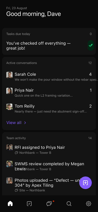Image resolution: width=98 pixels, height=212 pixels.
Task: Click the Active conversations count 12
Action: (x=90, y=63)
